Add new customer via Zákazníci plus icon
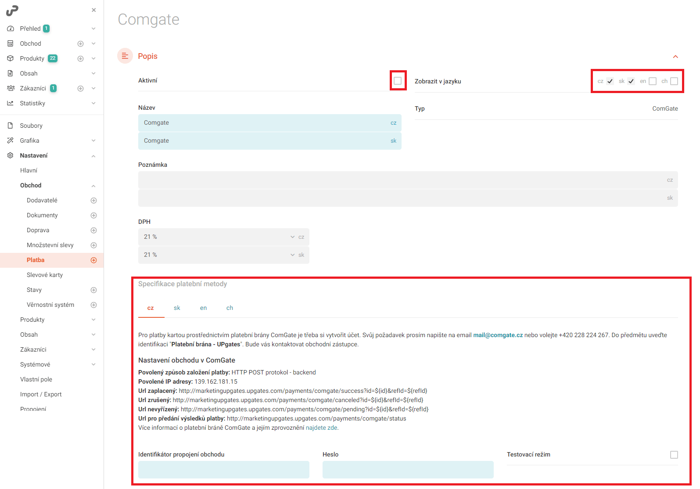This screenshot has height=489, width=700. 80,88
